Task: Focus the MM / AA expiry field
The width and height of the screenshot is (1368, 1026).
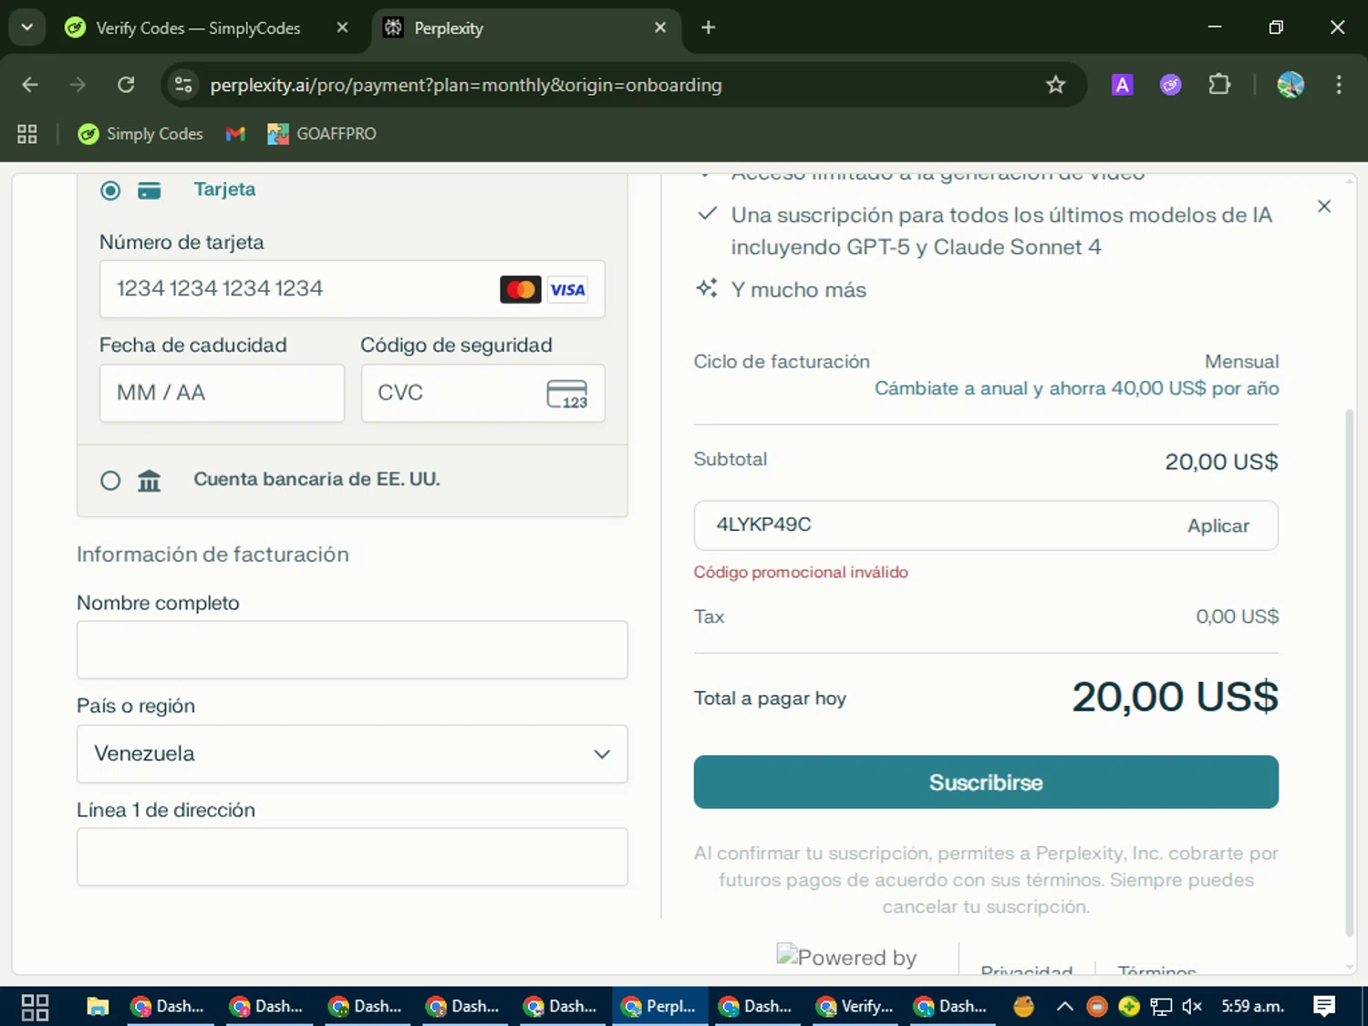Action: point(222,393)
